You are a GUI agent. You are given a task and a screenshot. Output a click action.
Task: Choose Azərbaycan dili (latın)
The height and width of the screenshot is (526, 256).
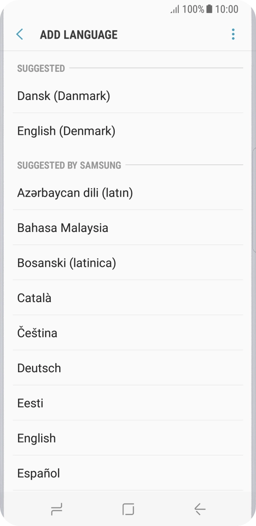75,192
